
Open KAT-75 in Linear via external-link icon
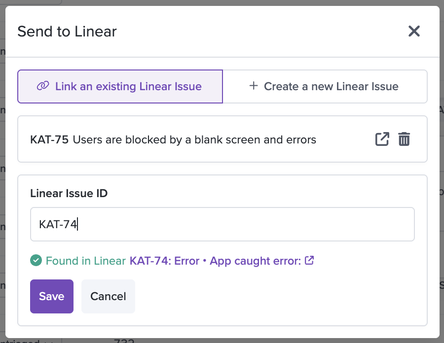click(382, 139)
